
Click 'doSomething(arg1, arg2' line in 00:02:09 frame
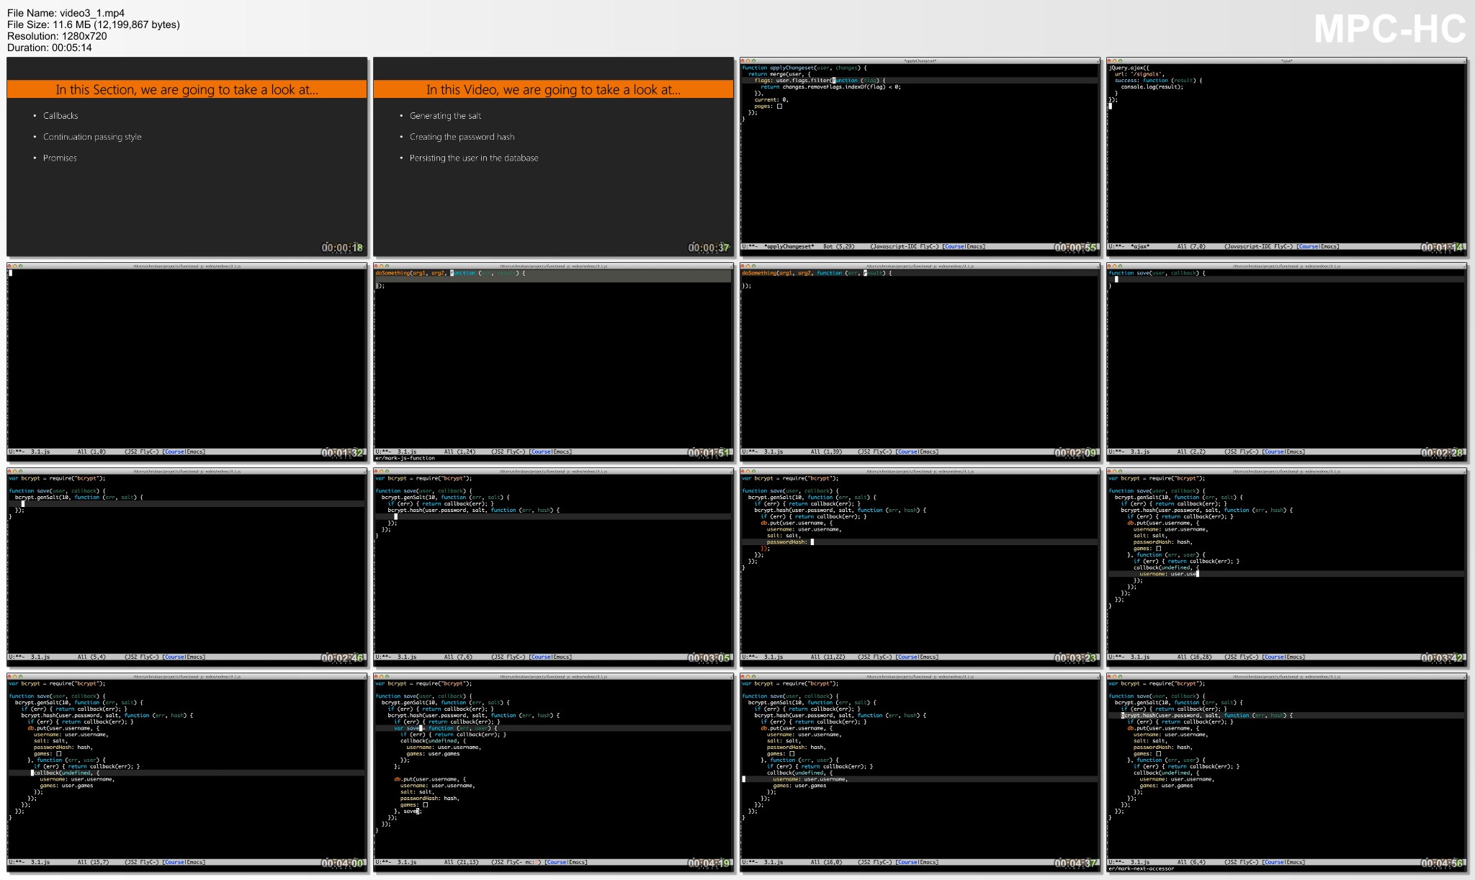coord(817,273)
